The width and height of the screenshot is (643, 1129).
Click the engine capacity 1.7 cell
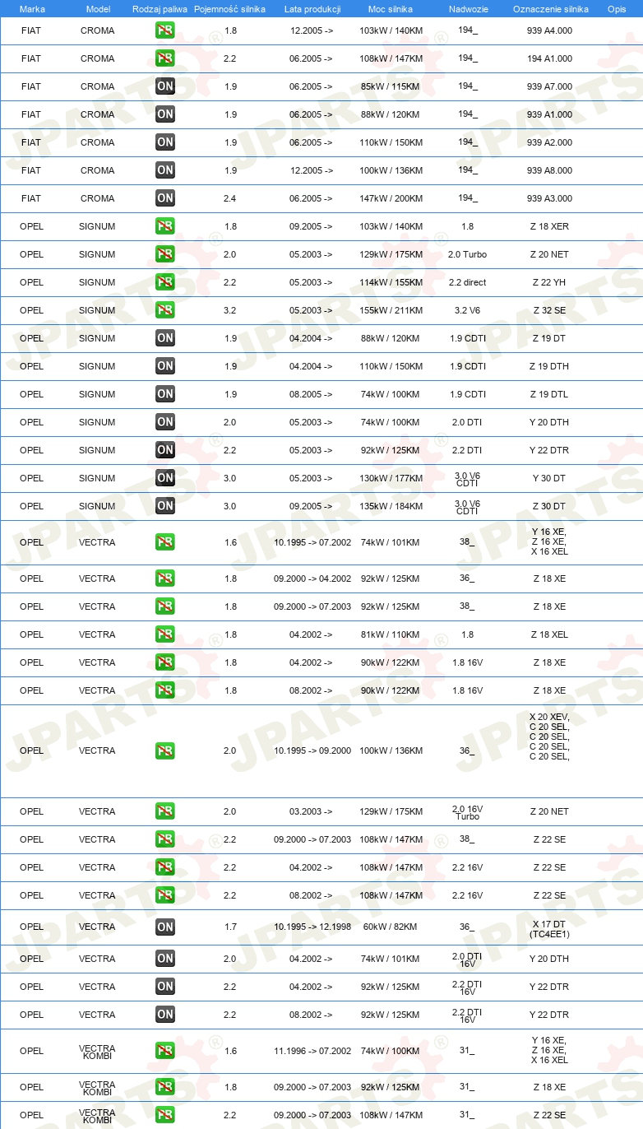pos(230,927)
